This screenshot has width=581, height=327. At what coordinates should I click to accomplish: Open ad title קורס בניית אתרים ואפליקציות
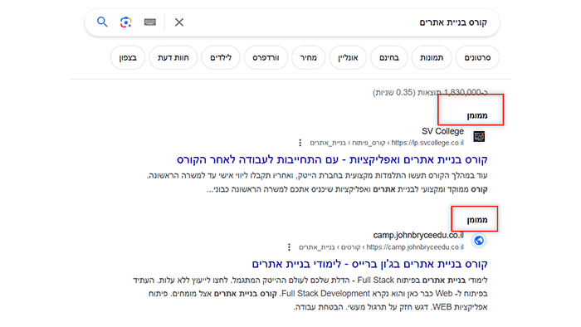332,159
